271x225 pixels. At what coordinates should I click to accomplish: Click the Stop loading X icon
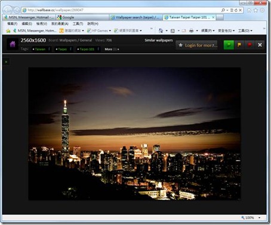(241, 10)
